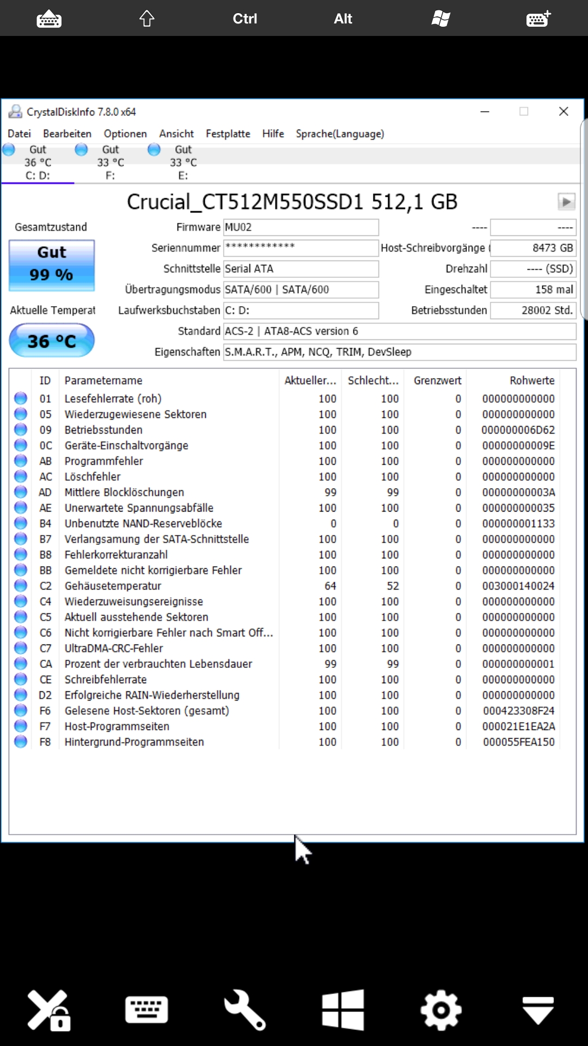Select Unbenutzte NAND-Reserveblöcke row
Screen dimensions: 588x1046
point(285,524)
